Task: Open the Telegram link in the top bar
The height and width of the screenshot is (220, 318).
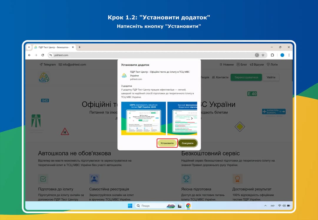Action: pos(48,65)
